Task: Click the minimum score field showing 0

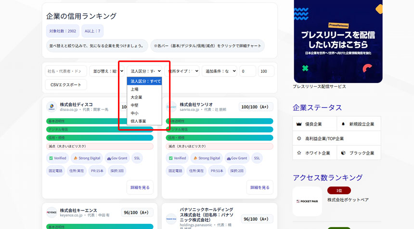Action: 247,71
